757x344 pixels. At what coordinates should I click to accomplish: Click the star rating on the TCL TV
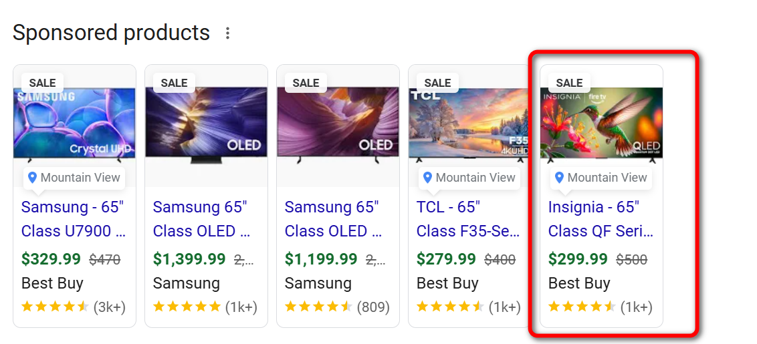[x=450, y=307]
